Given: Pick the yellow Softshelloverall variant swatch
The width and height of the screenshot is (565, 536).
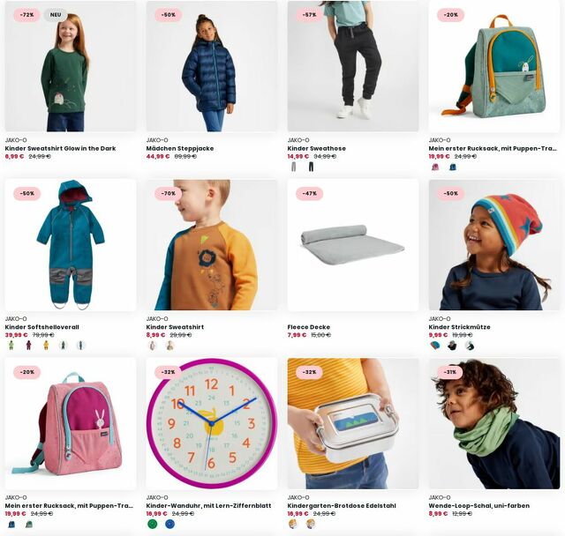Looking at the screenshot, I should (x=46, y=346).
